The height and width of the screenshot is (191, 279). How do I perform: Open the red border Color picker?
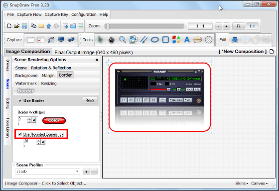coord(54,120)
